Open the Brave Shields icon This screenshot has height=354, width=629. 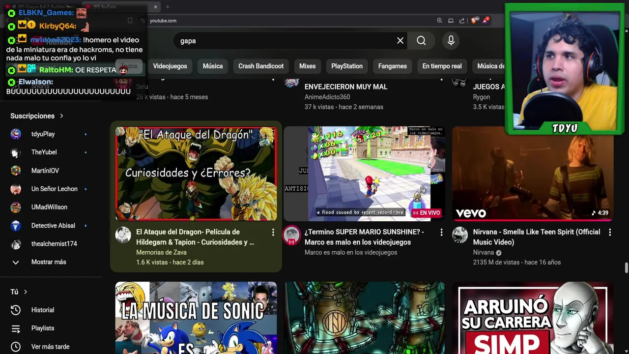tap(474, 21)
